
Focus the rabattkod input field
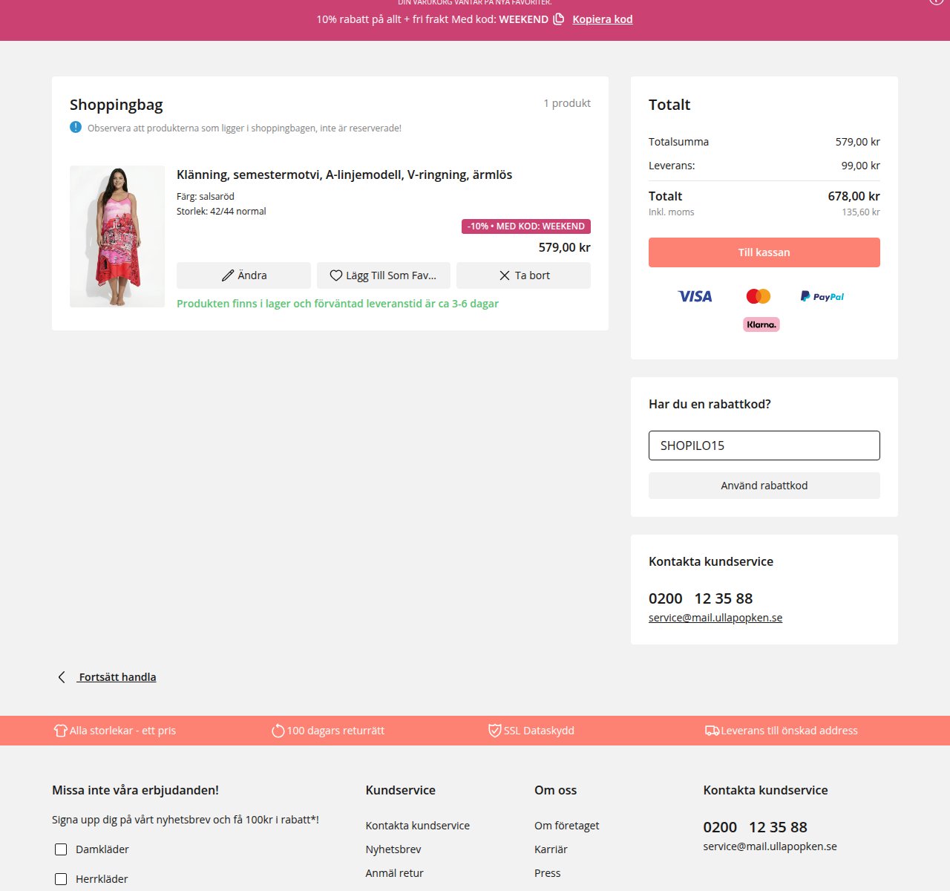click(x=764, y=446)
